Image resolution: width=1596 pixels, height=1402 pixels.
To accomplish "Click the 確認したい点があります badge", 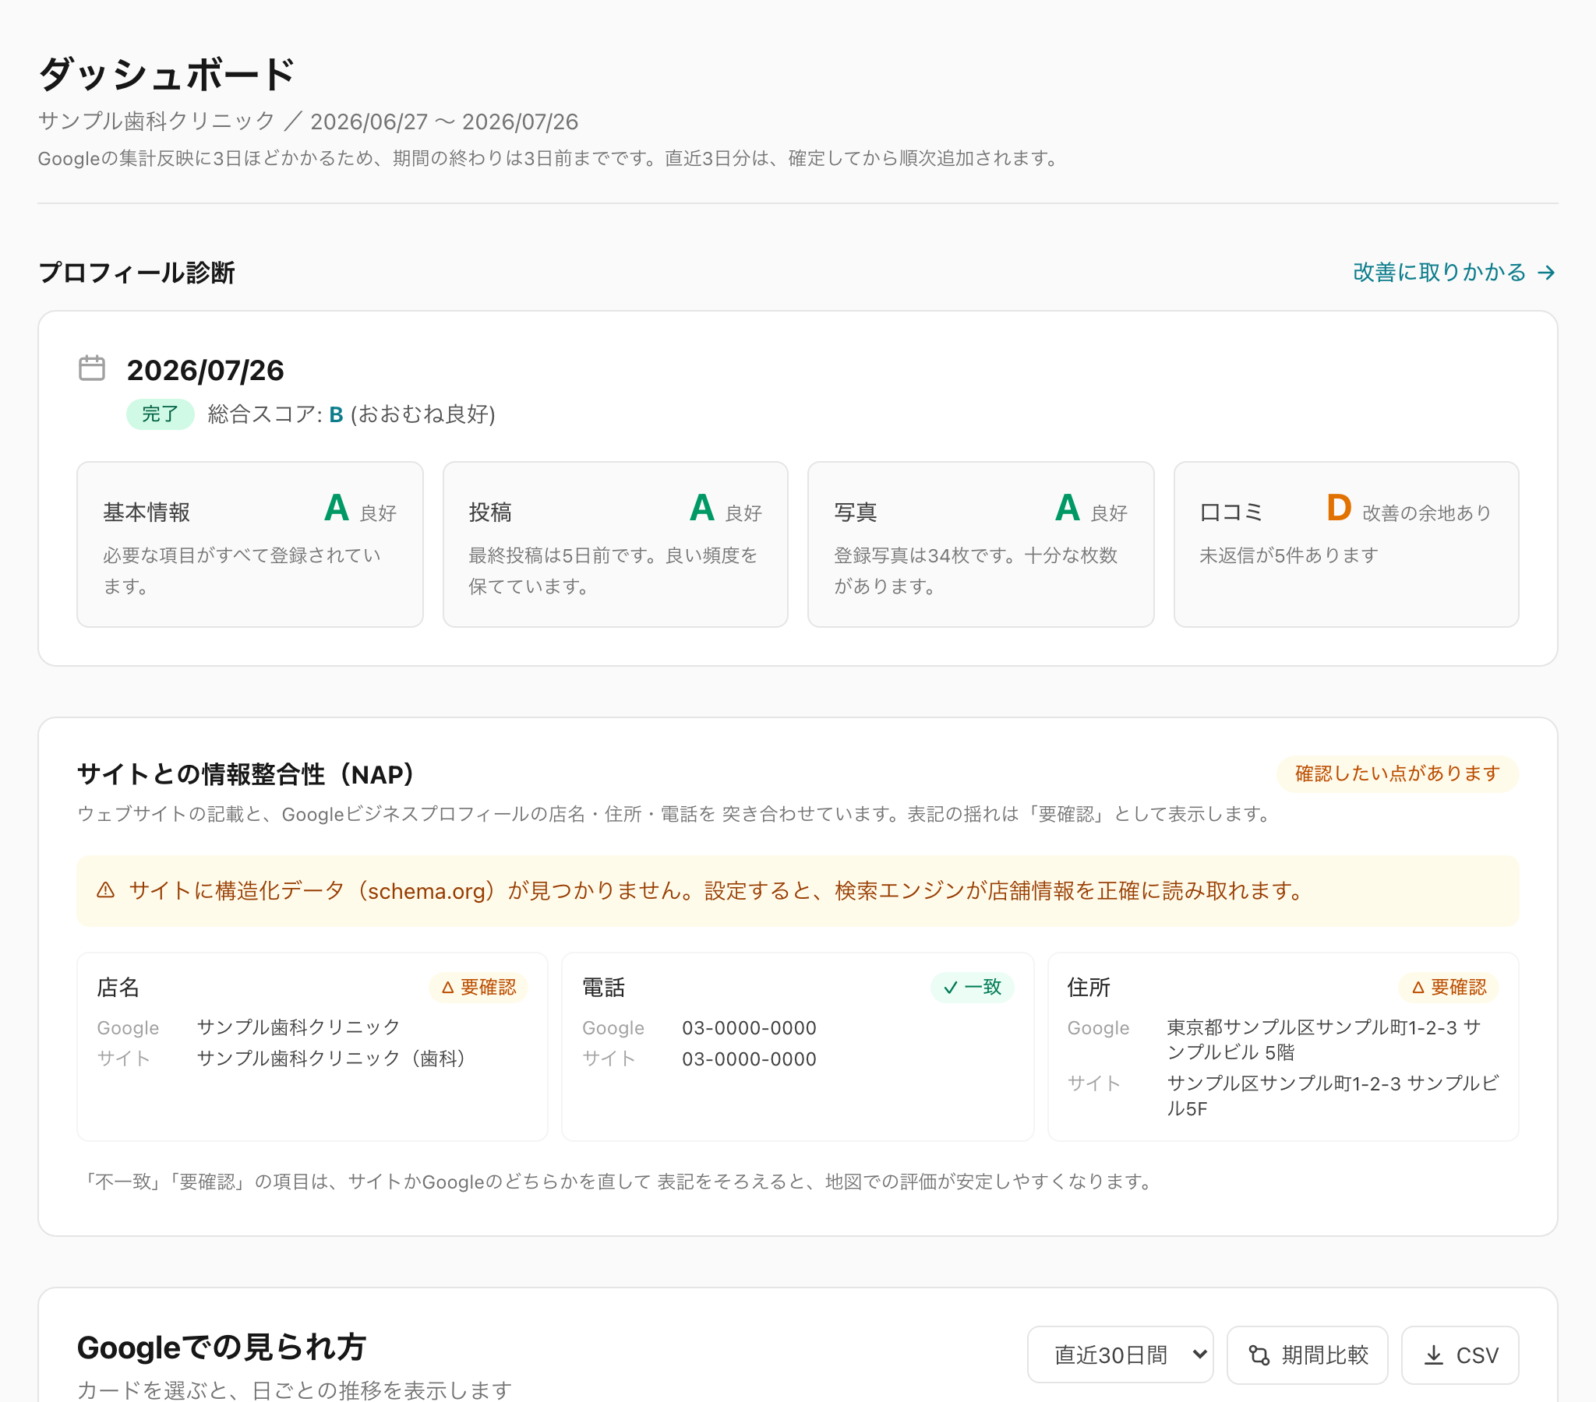I will click(1398, 773).
